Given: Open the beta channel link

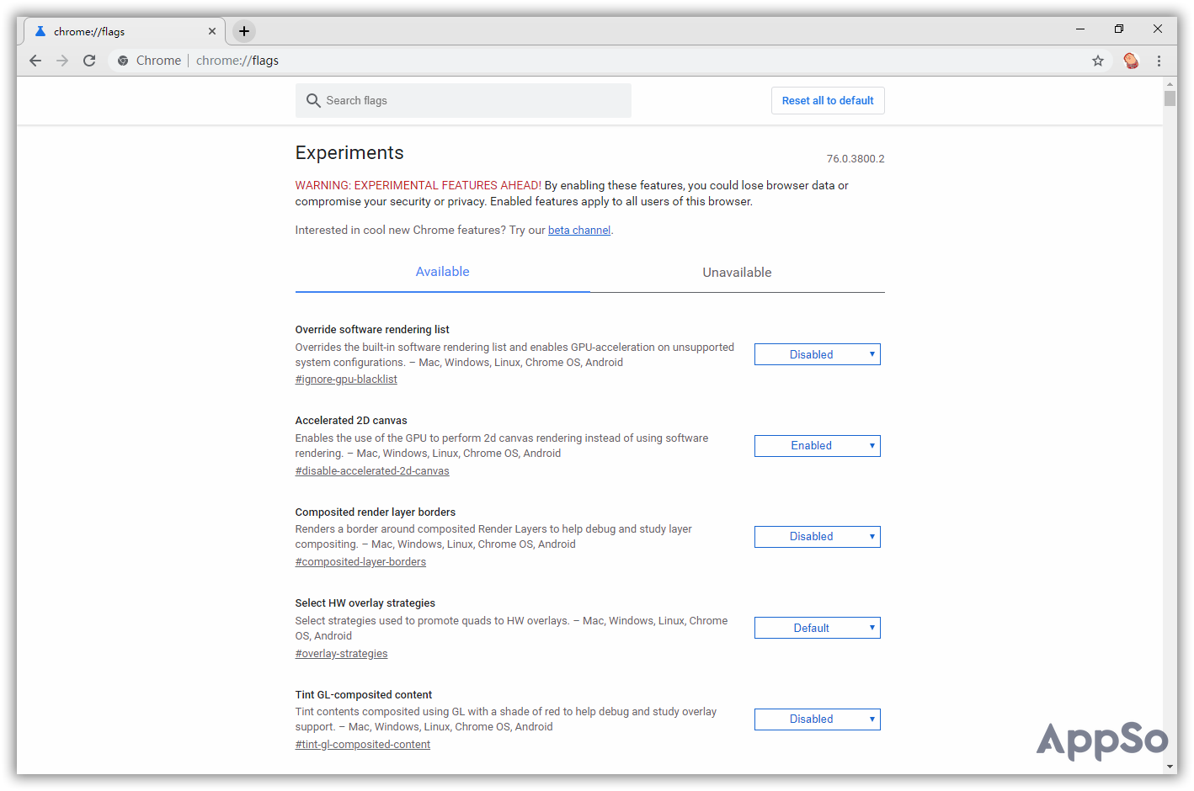Looking at the screenshot, I should [579, 231].
